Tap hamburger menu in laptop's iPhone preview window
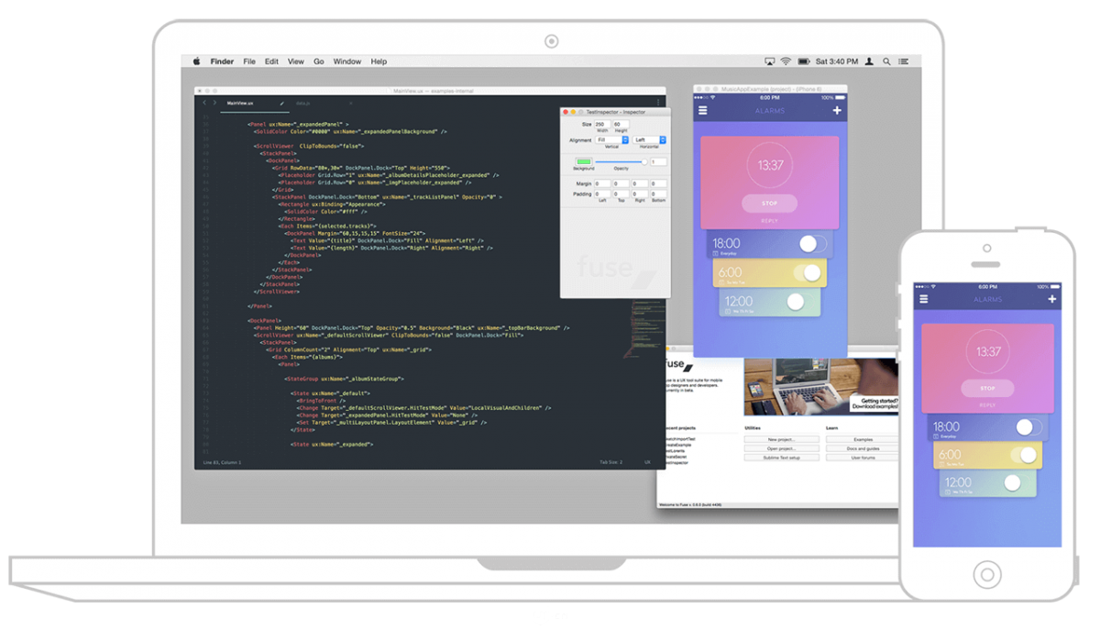The image size is (1100, 630). coord(703,111)
